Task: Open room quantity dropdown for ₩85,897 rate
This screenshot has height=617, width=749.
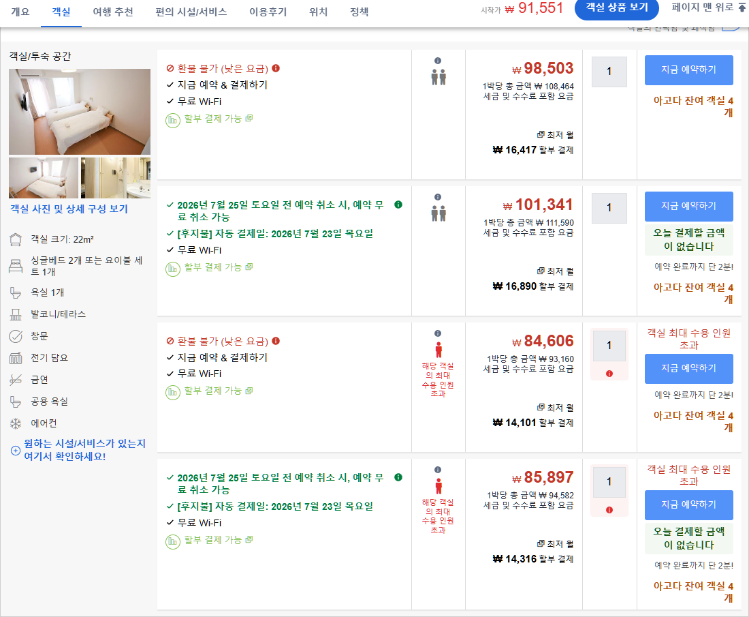Action: tap(609, 481)
